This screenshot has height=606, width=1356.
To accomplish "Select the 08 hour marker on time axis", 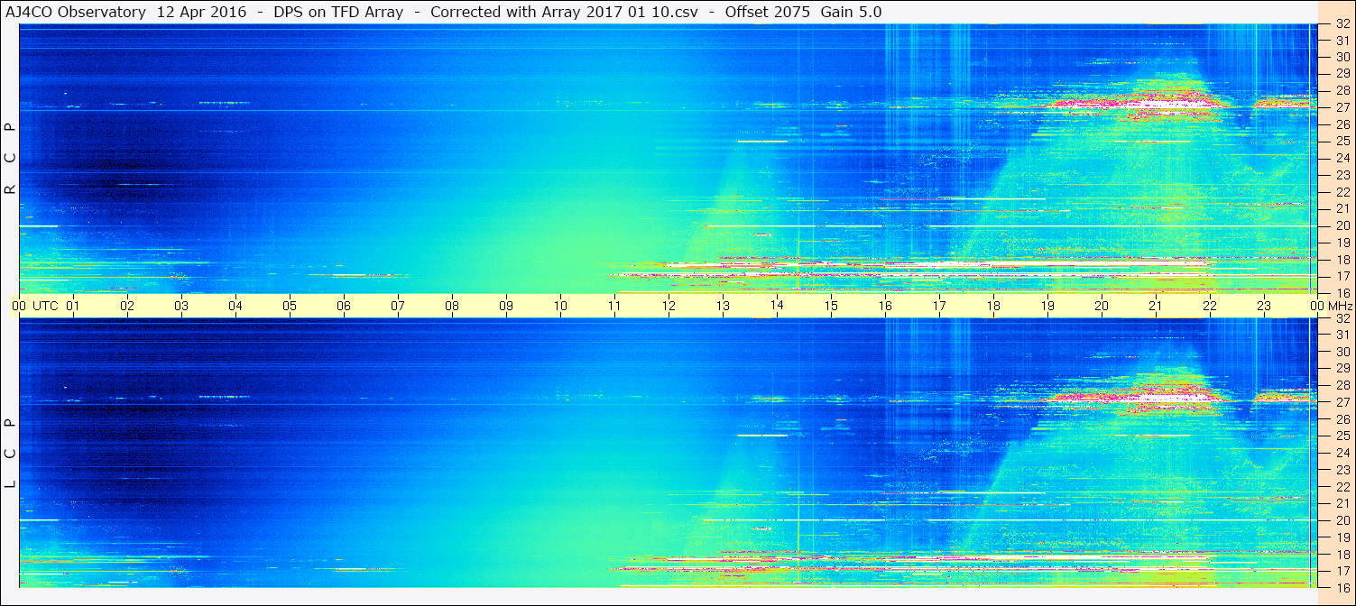I will (x=452, y=306).
